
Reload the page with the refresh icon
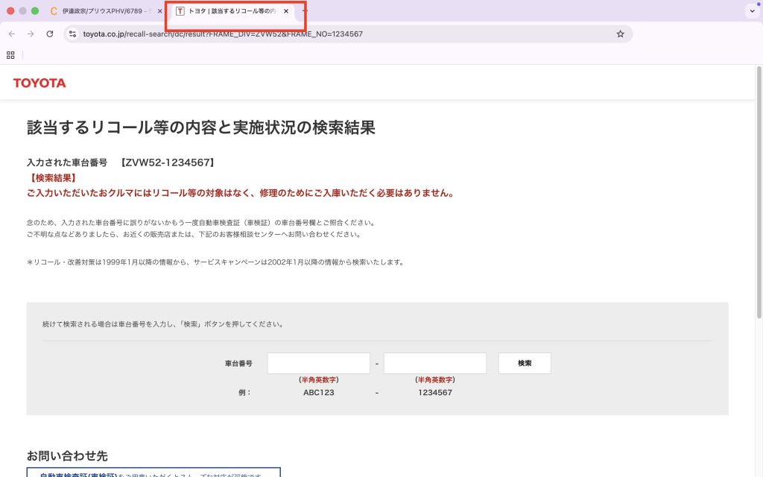[x=50, y=34]
